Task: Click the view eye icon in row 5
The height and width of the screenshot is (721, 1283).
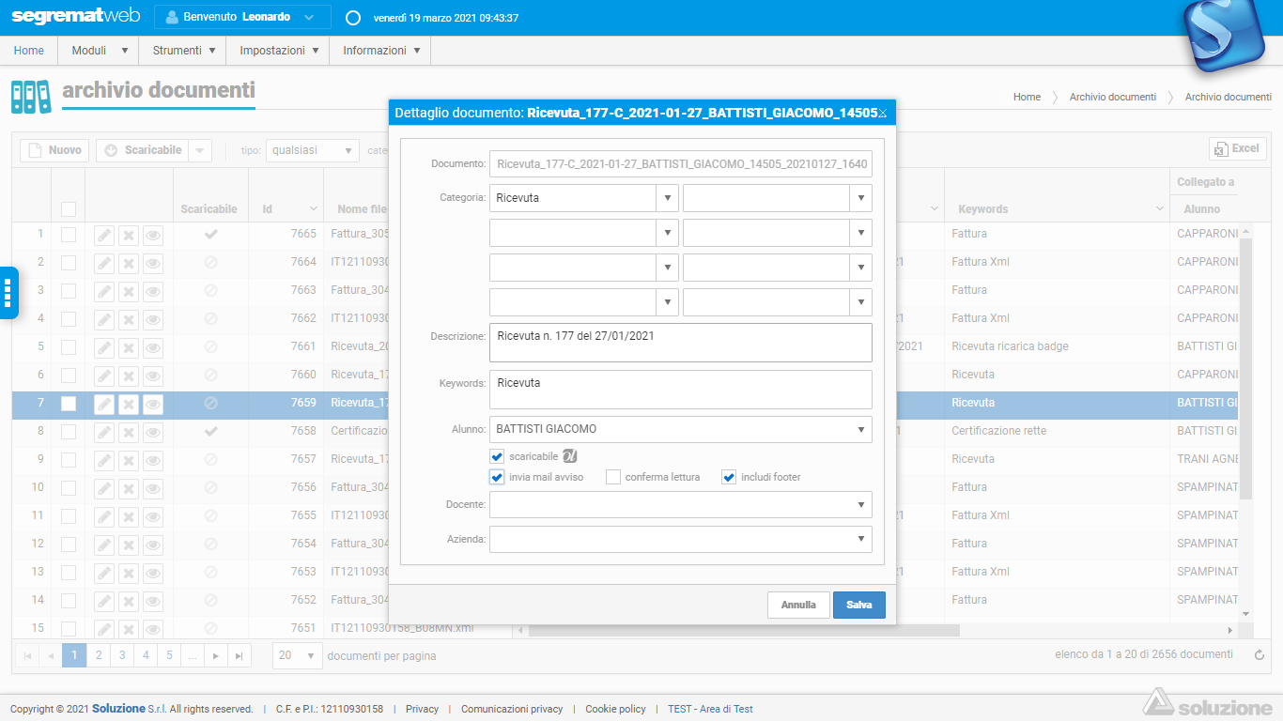Action: pyautogui.click(x=153, y=347)
